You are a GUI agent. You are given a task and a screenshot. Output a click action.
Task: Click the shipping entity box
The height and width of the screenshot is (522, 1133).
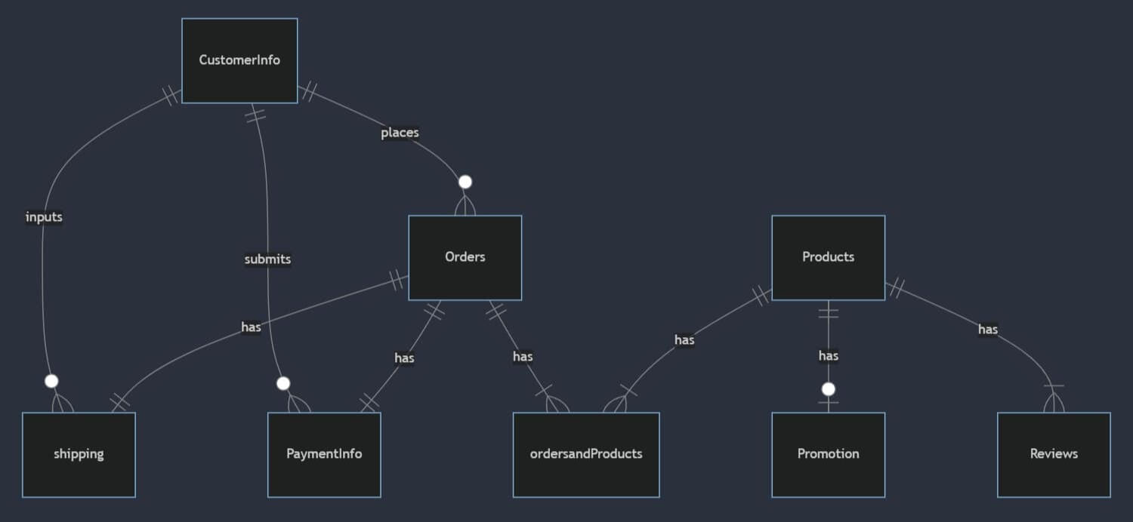coord(79,454)
